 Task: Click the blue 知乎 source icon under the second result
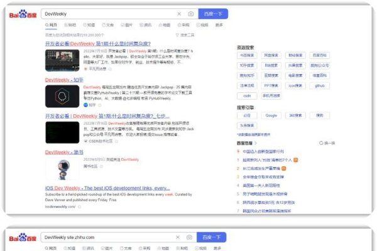pyautogui.click(x=85, y=105)
